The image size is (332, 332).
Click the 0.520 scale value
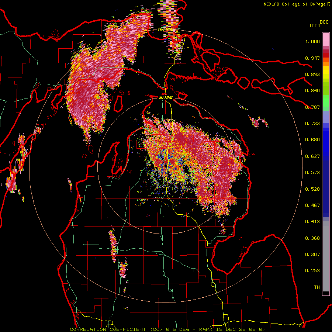tap(312, 189)
